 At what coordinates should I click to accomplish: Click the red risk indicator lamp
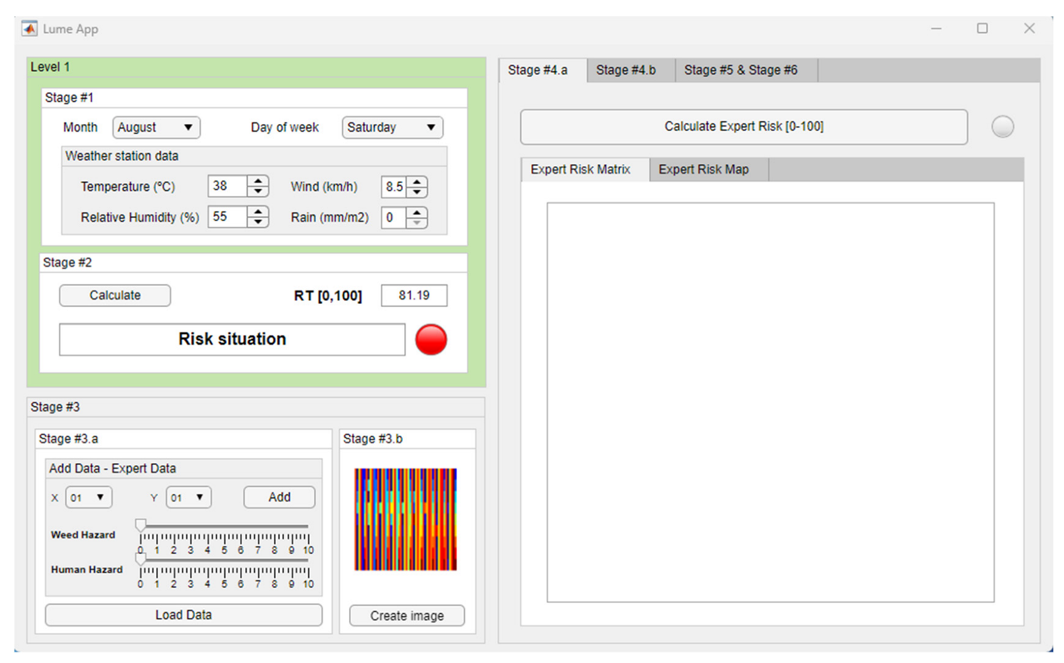click(x=431, y=340)
